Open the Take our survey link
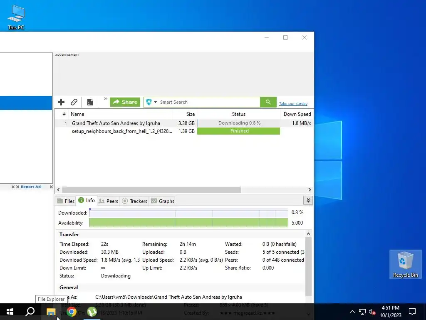The image size is (426, 320). pos(293,104)
